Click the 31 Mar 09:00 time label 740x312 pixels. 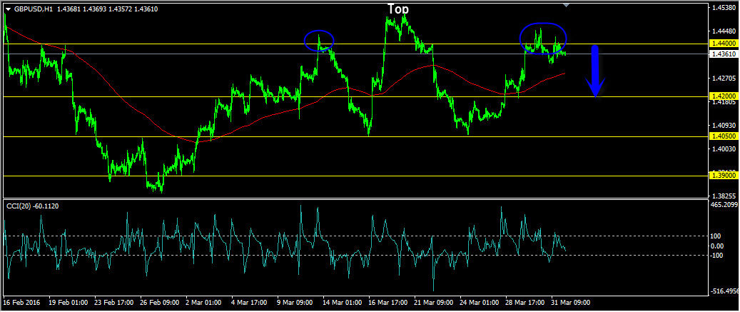(x=571, y=302)
